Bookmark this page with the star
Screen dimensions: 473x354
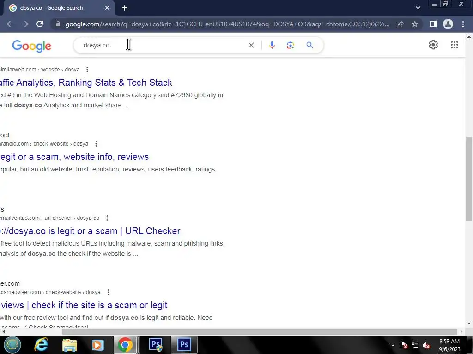click(x=415, y=24)
